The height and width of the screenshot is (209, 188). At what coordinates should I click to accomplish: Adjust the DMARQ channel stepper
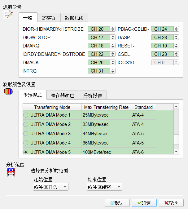pos(113,46)
